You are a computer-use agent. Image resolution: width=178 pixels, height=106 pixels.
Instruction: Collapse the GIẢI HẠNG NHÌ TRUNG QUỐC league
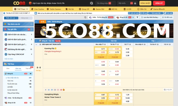[x=36, y=44]
